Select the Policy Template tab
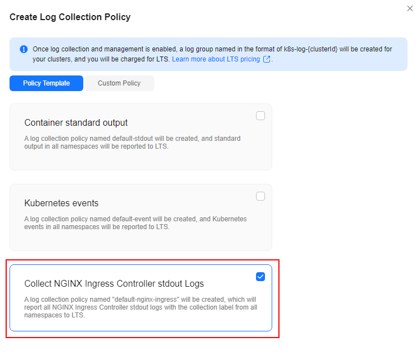This screenshot has height=356, width=417. (46, 83)
